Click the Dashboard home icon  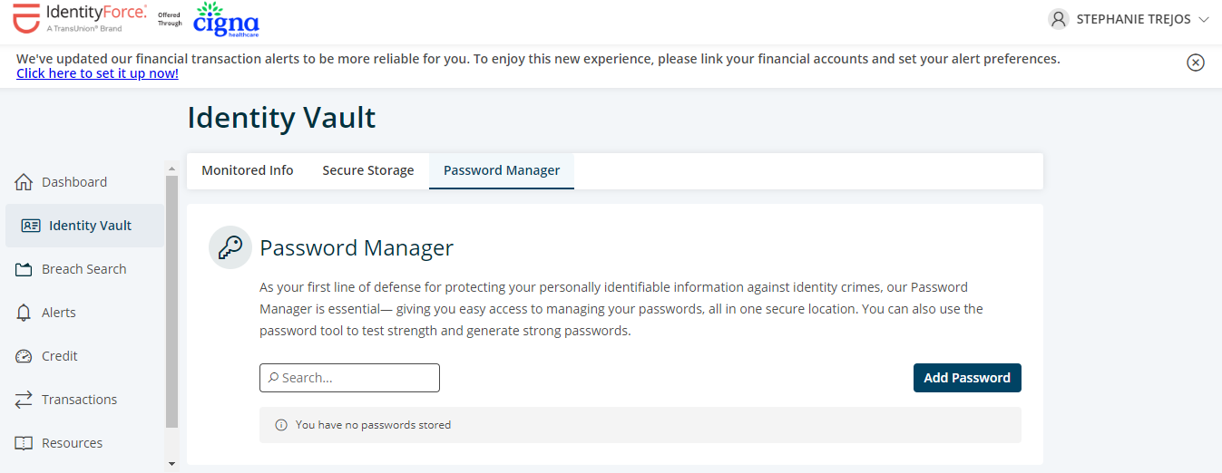(24, 182)
